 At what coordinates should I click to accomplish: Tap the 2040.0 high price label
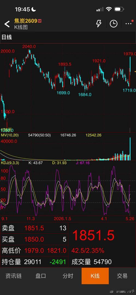click(29, 46)
